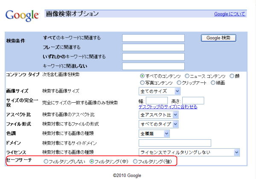Click the 完全にサイズの一致する画像のみを検索 text

(80, 103)
